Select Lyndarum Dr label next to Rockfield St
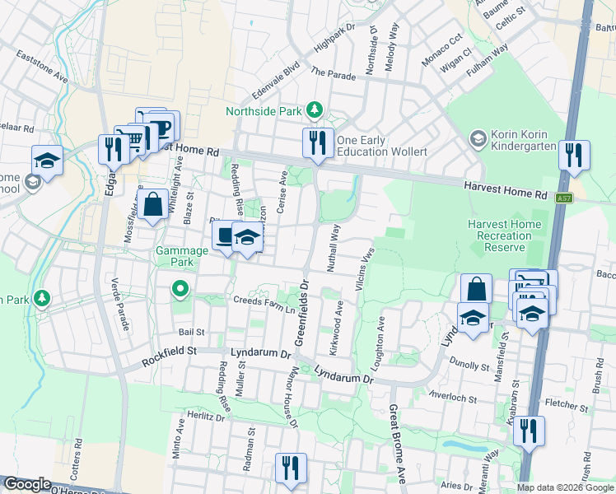Viewport: 616px width, 494px height. tap(261, 353)
